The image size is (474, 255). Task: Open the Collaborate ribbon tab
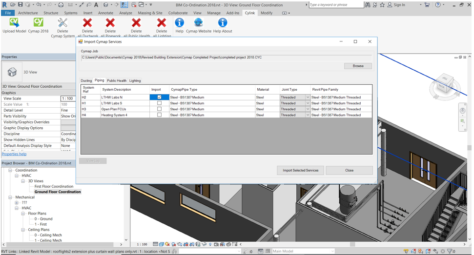pos(178,13)
